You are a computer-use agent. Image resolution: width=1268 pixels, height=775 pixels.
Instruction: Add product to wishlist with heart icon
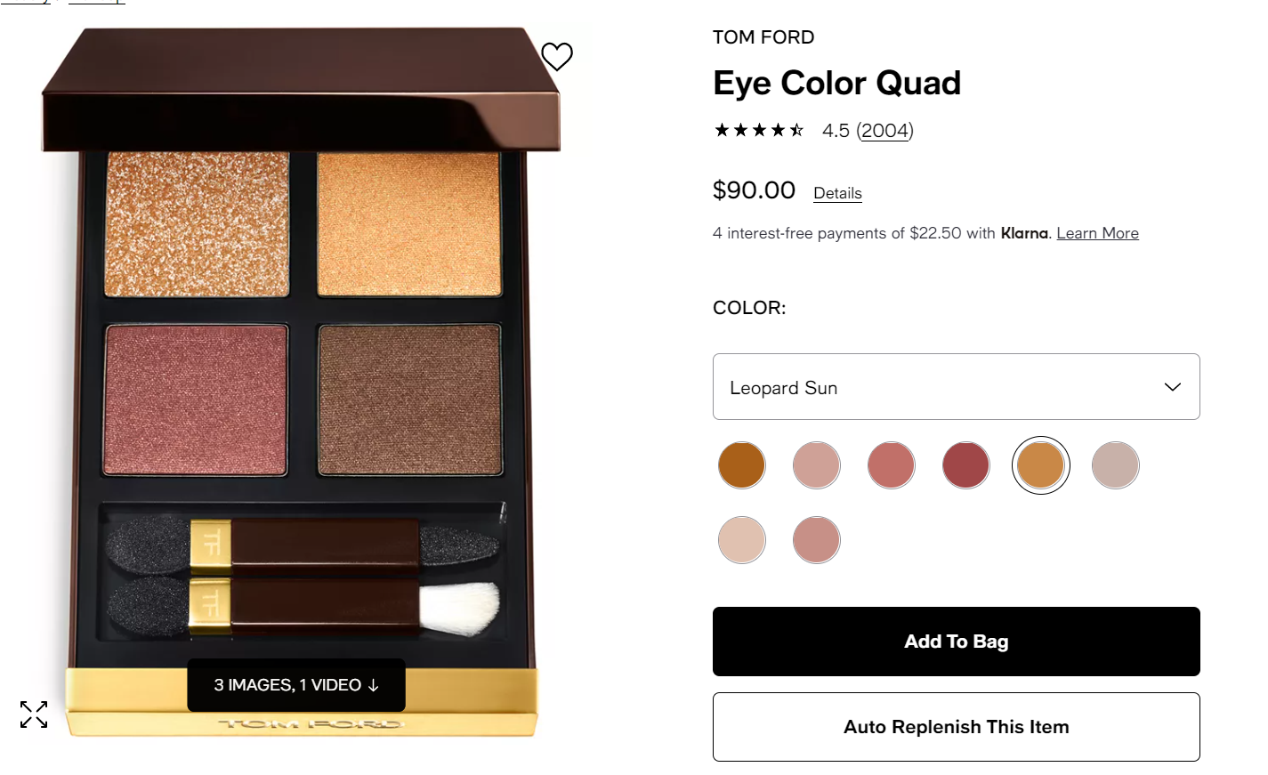click(x=557, y=57)
